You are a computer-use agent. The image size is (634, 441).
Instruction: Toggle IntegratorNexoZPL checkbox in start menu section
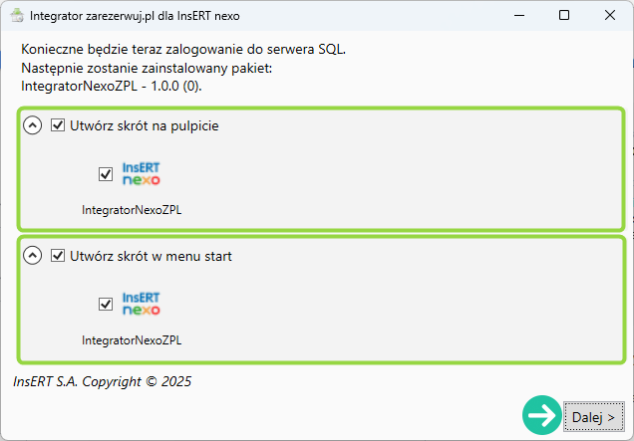coord(106,305)
